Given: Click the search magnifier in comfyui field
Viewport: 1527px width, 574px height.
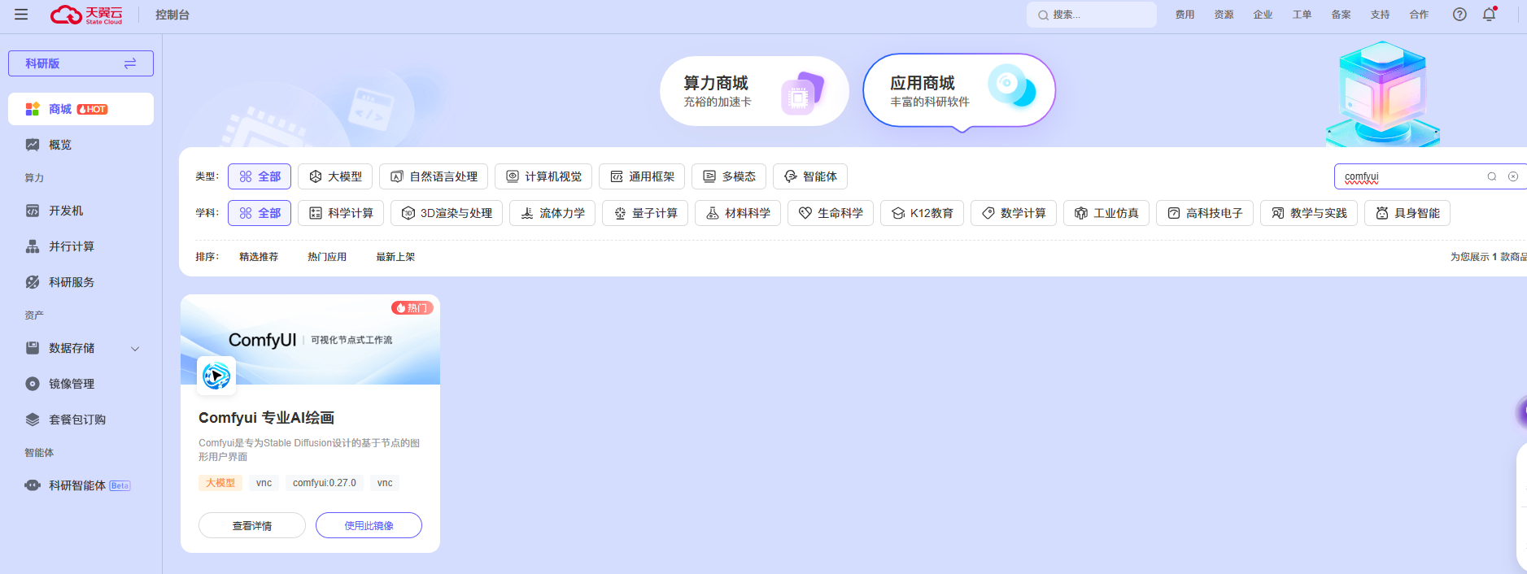Looking at the screenshot, I should pos(1492,176).
